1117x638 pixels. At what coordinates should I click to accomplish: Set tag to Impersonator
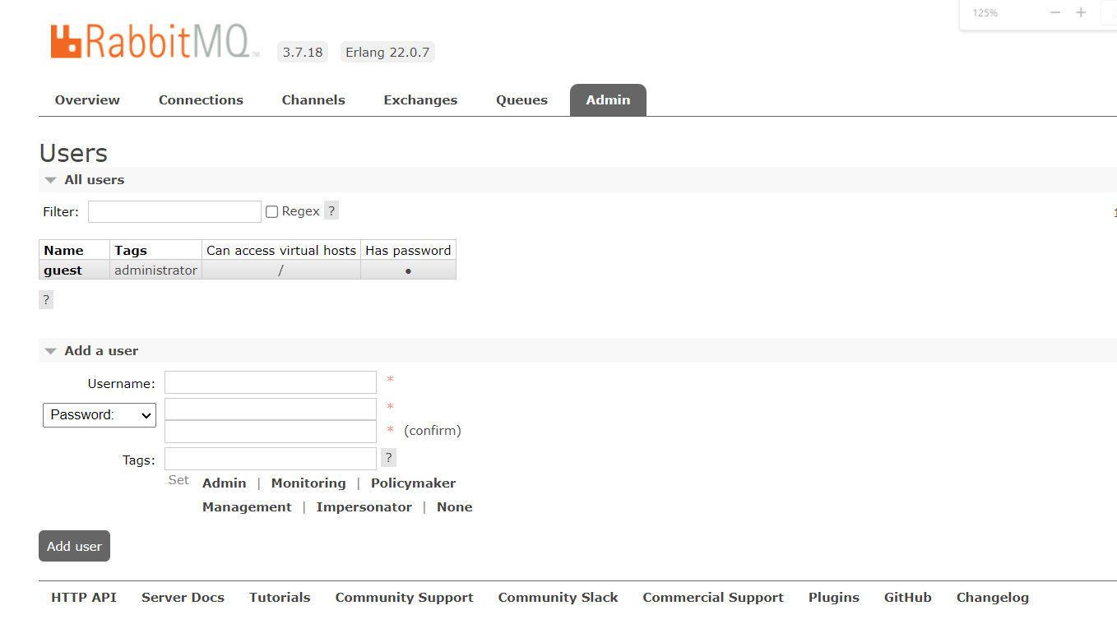[x=364, y=507]
